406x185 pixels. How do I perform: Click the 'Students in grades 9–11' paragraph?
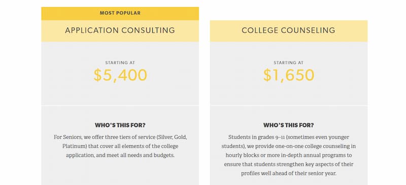pos(288,155)
